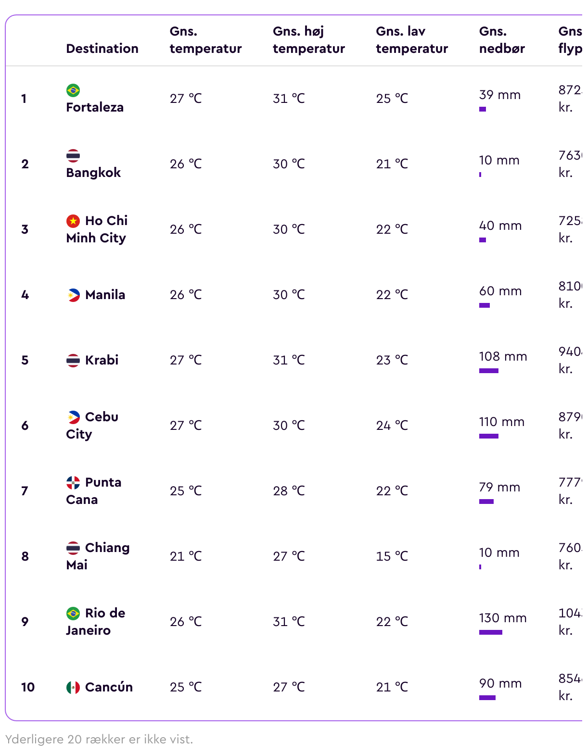The height and width of the screenshot is (753, 587).
Task: Sort by Gns. høj temperatur header
Action: click(309, 40)
